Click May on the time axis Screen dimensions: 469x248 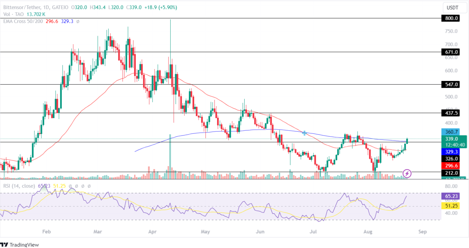205,232
